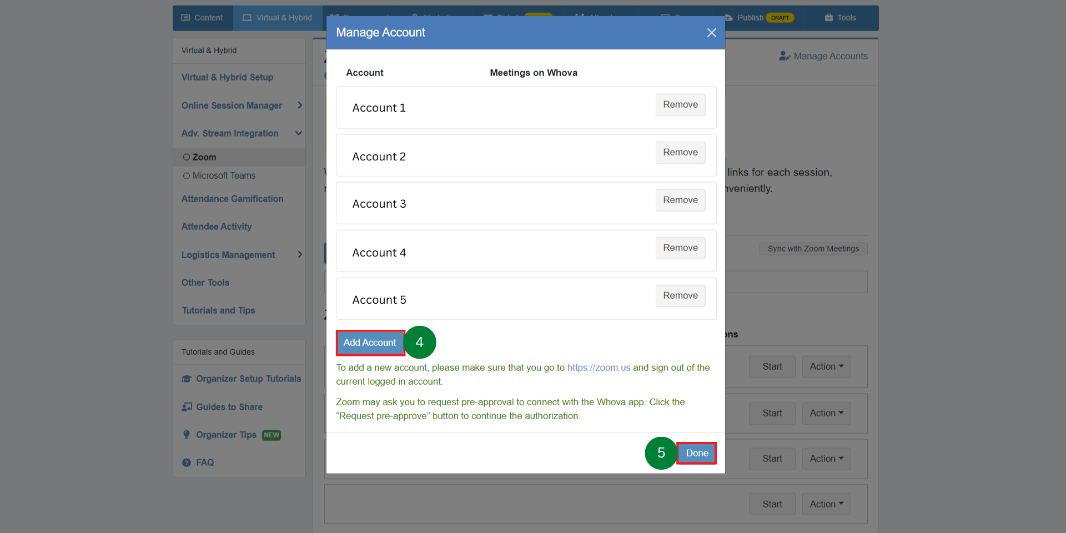Viewport: 1066px width, 533px height.
Task: Click Sync with Zoom Meetings
Action: 813,249
